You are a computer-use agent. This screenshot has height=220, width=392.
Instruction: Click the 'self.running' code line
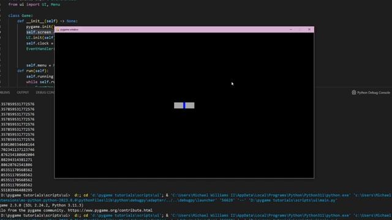tap(40, 76)
